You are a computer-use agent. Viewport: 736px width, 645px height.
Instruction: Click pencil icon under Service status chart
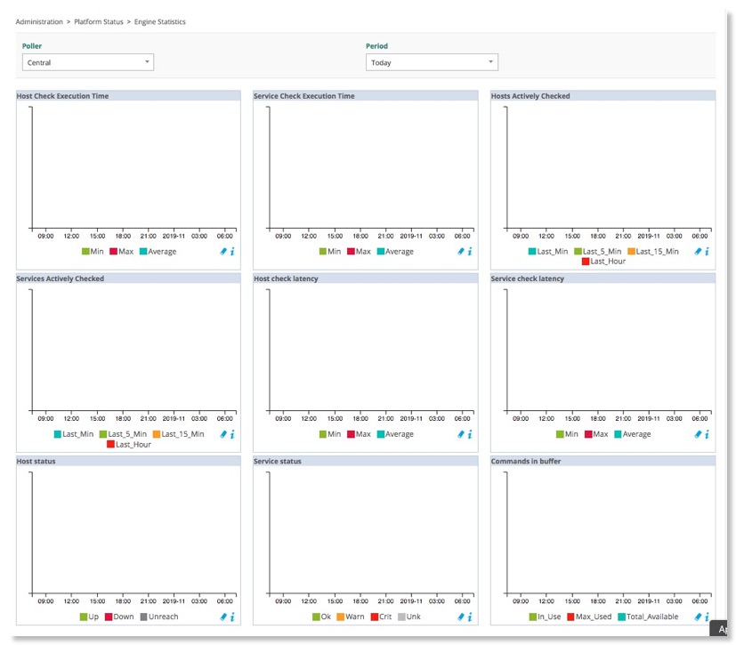[x=461, y=617]
